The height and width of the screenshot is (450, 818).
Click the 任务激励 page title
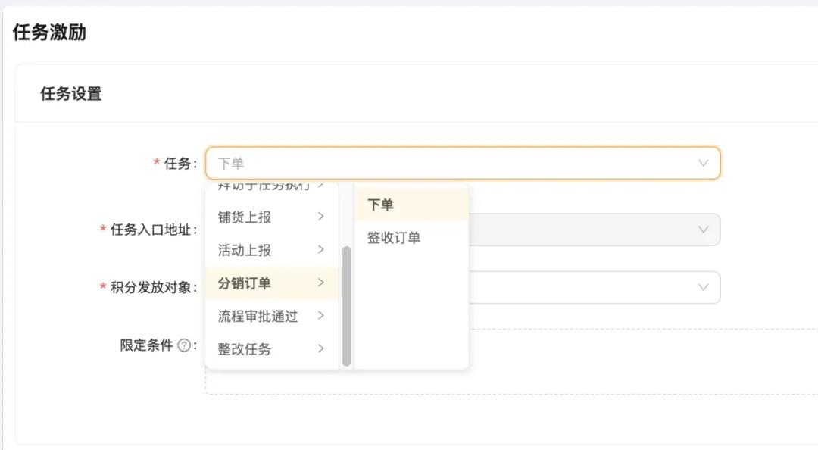click(49, 33)
